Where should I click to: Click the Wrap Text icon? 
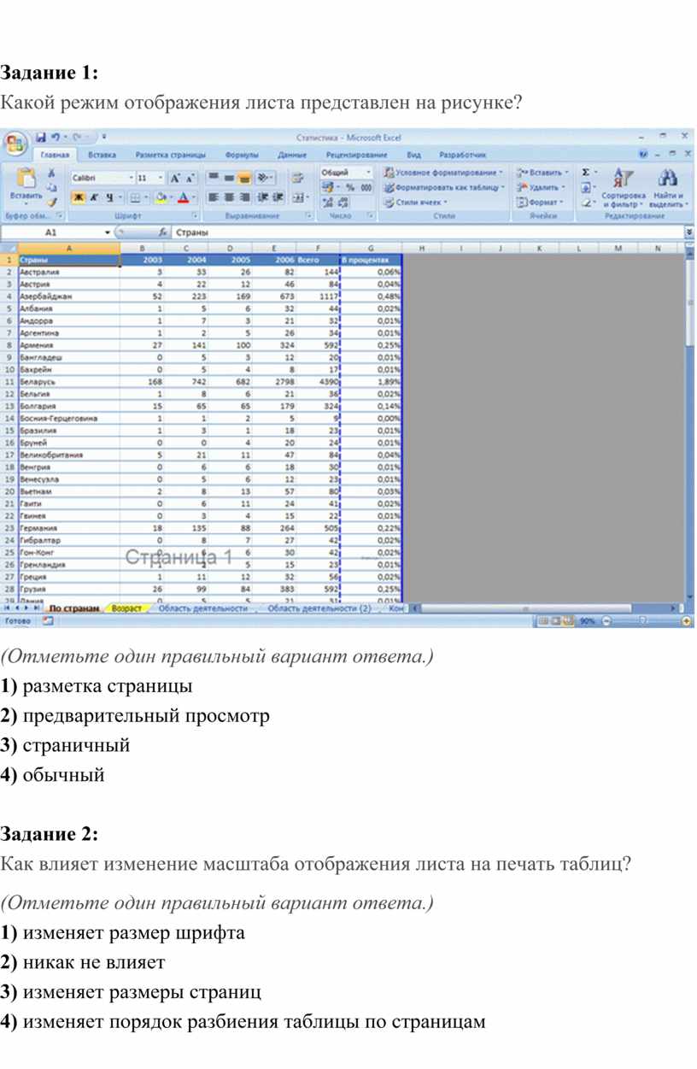point(298,178)
